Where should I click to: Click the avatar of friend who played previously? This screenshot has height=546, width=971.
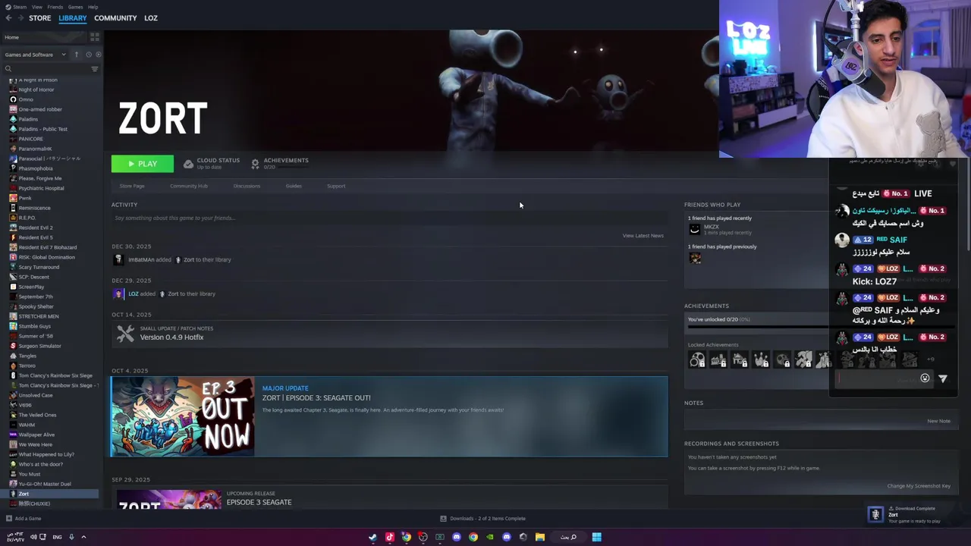(695, 258)
